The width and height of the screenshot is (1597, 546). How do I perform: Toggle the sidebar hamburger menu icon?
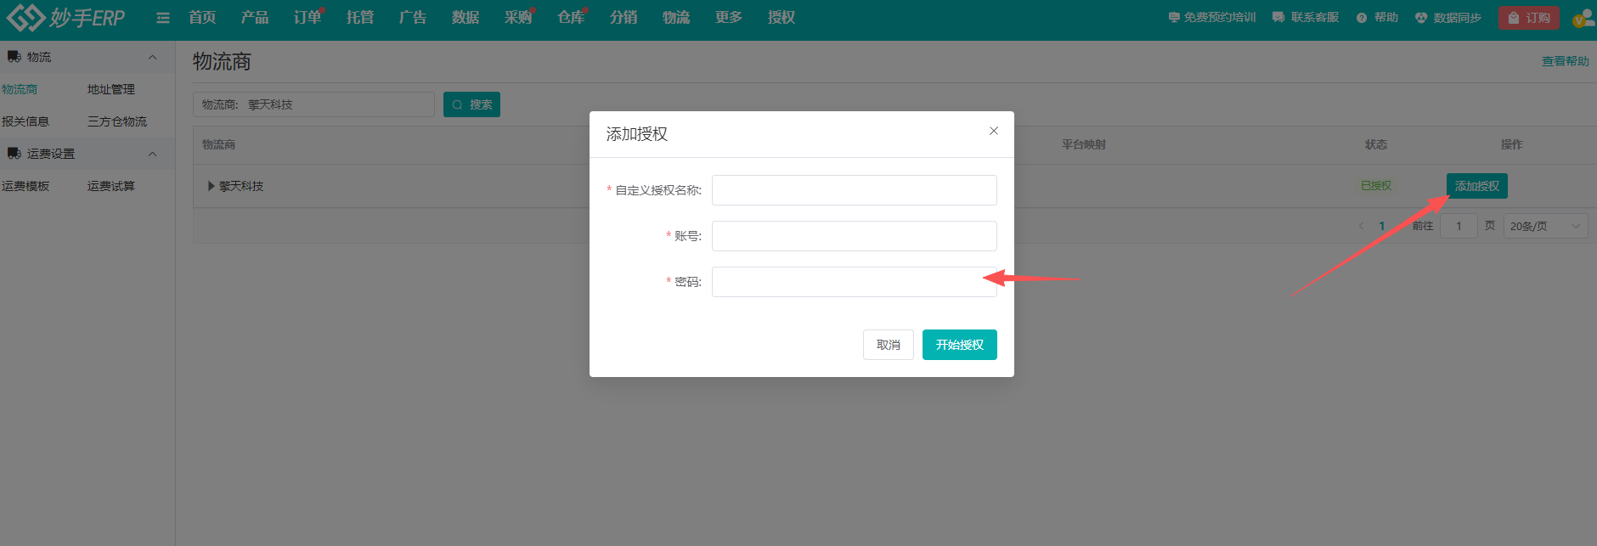pyautogui.click(x=163, y=18)
